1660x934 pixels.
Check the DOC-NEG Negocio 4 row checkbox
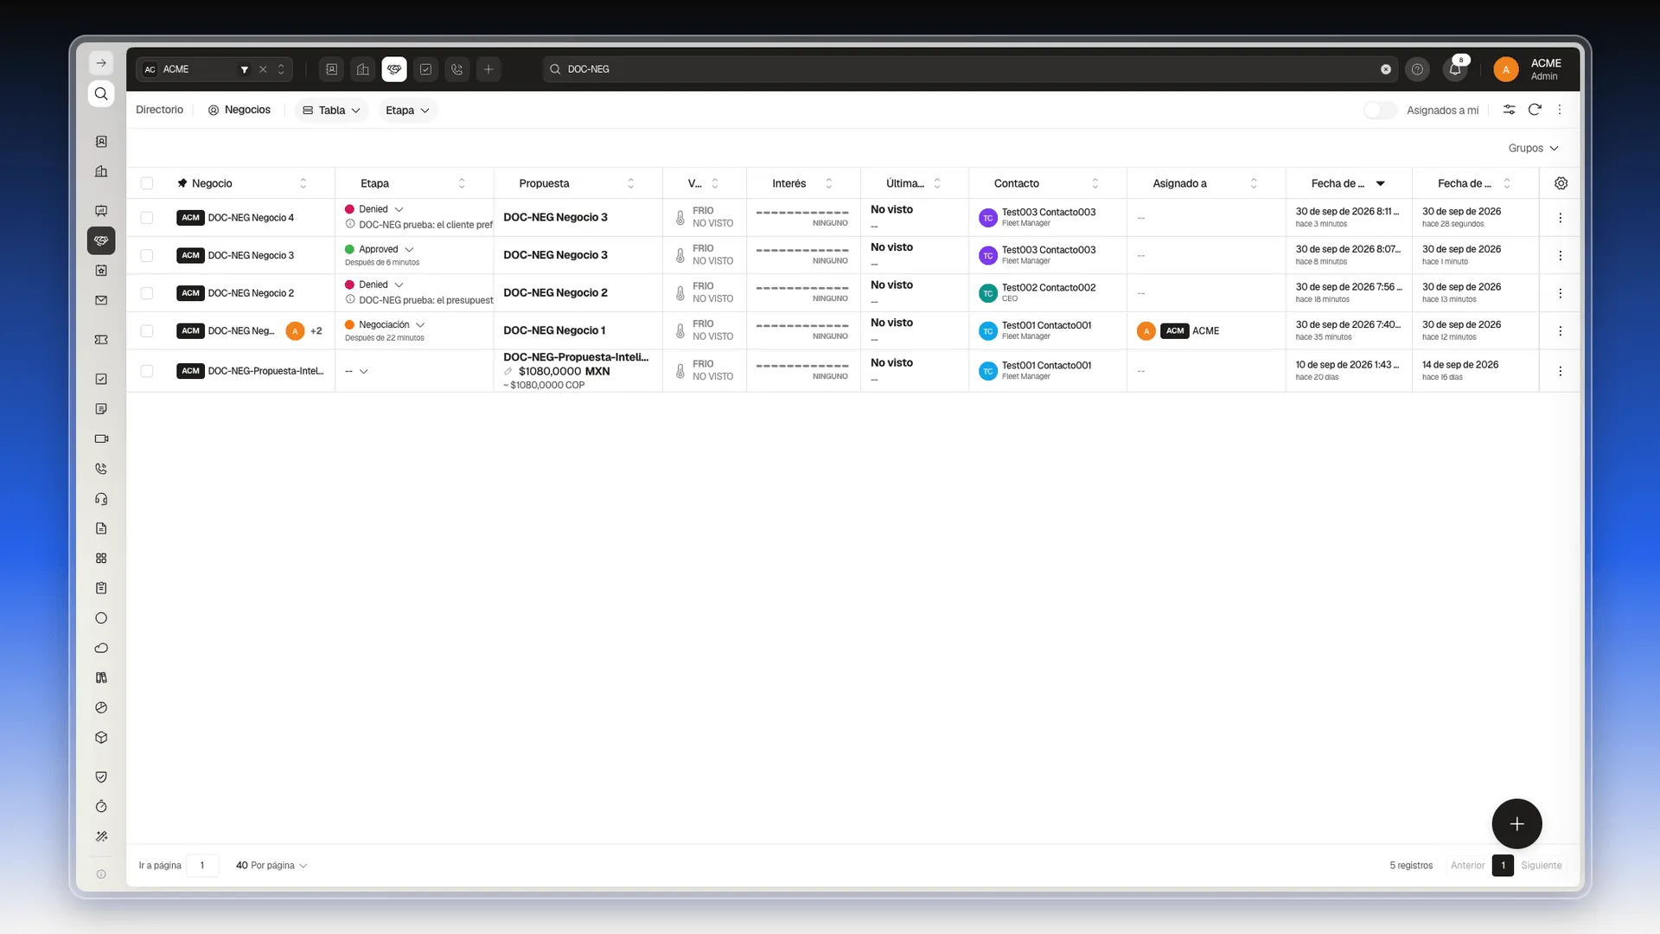click(x=147, y=218)
